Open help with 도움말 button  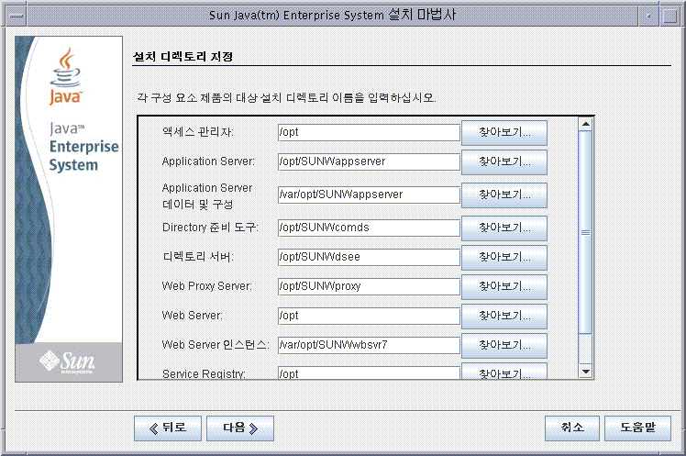[x=638, y=428]
